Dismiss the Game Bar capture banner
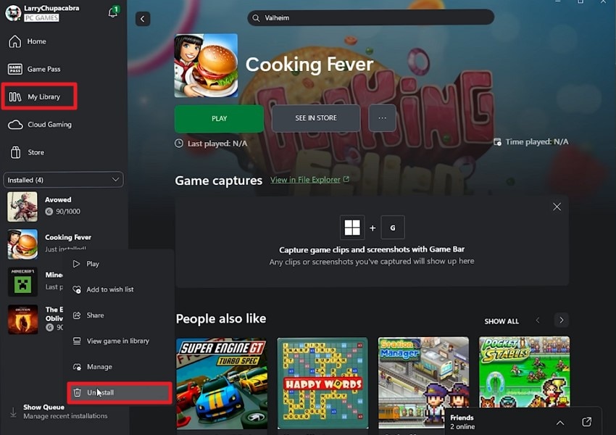 557,206
